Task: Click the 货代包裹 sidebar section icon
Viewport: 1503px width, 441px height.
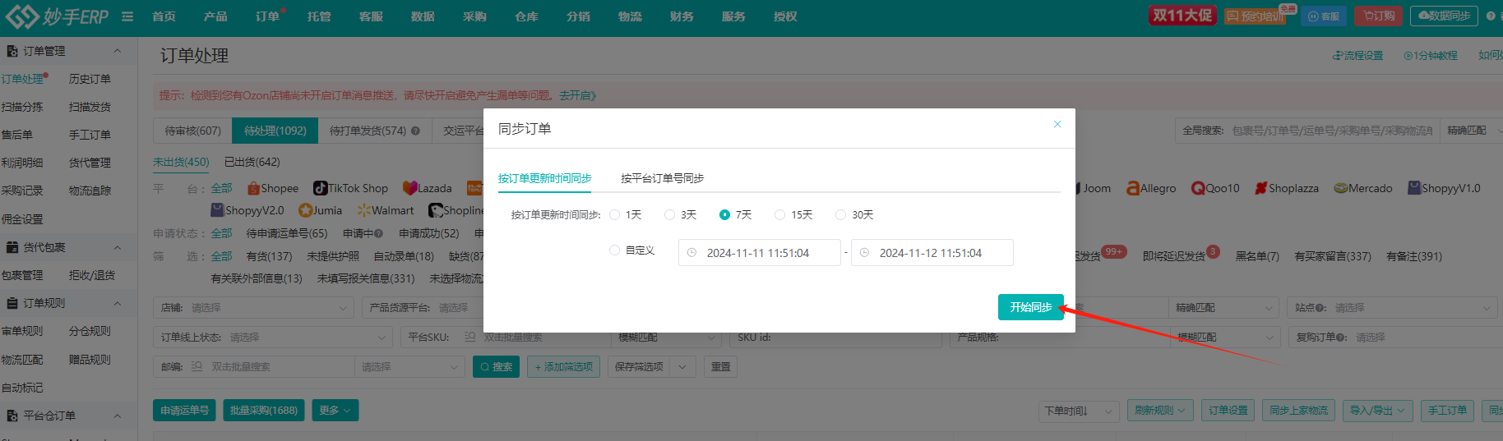Action: 12,247
